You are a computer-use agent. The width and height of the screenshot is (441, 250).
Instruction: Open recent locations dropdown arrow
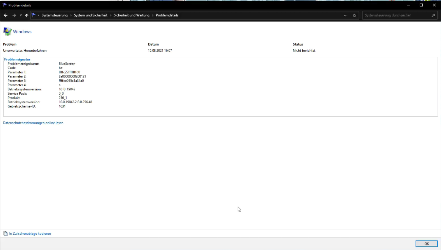[x=21, y=15]
